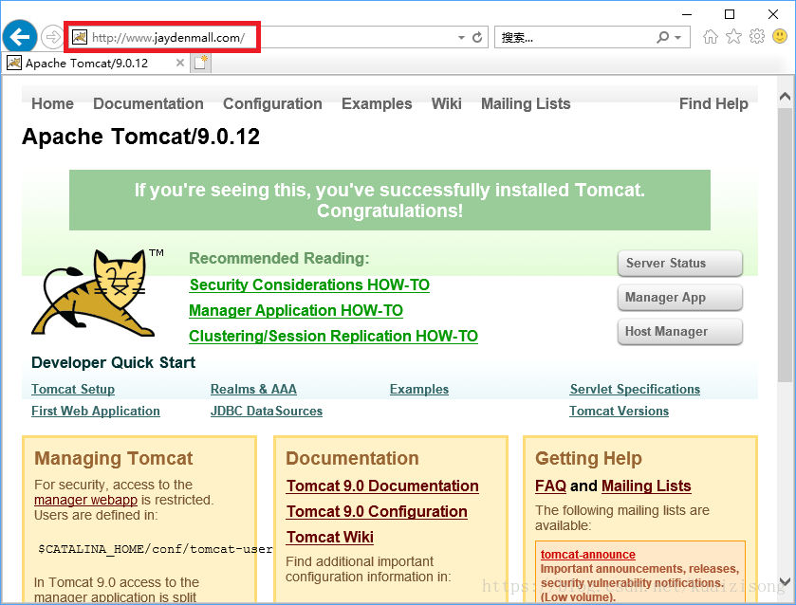The width and height of the screenshot is (796, 605).
Task: Refresh the page with reload icon
Action: 477,38
